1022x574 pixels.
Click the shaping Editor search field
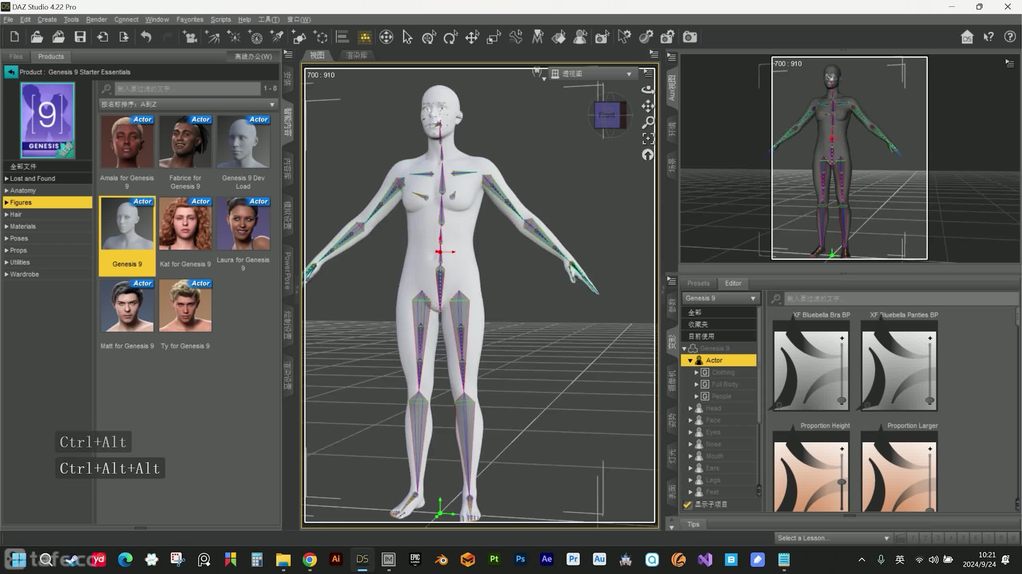(901, 299)
